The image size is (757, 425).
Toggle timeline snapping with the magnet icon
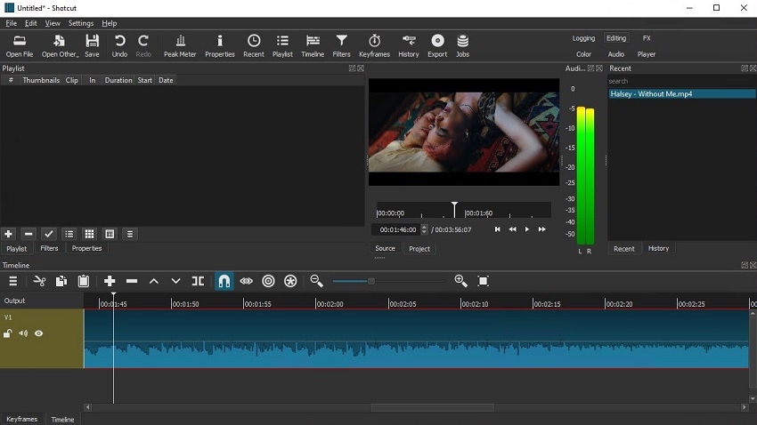tap(224, 281)
